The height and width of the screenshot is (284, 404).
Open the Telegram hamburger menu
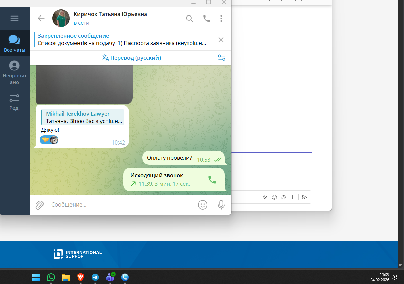(x=15, y=18)
